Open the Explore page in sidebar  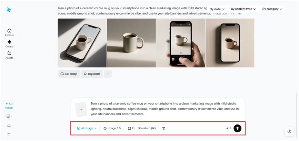pos(9,32)
